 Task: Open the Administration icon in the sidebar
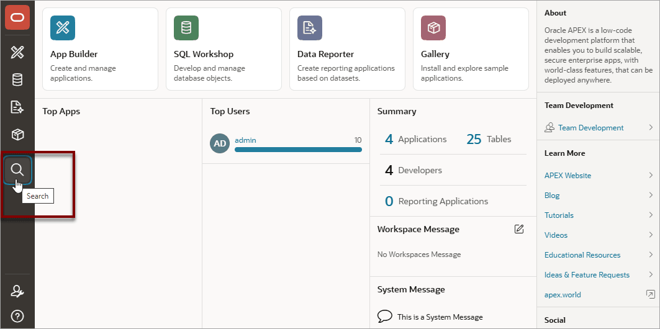click(17, 291)
